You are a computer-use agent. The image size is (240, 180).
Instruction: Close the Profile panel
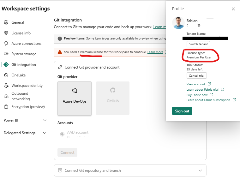(233, 9)
